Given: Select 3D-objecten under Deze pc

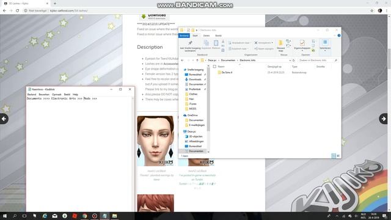Looking at the screenshot, I should tap(195, 136).
